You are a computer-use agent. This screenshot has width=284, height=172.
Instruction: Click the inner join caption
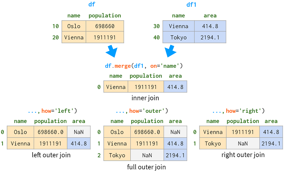click(145, 98)
